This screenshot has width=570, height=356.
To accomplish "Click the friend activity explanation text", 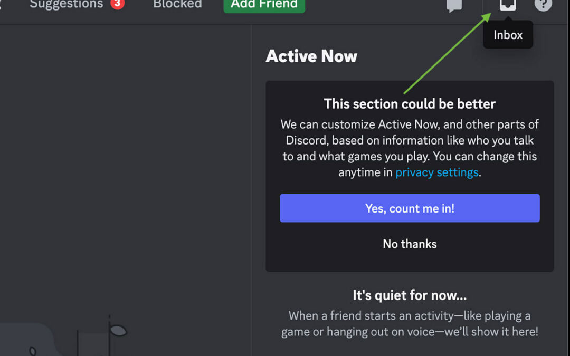I will point(410,323).
